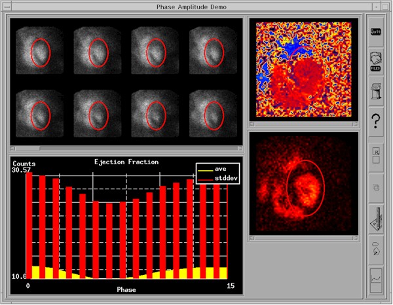Click right arrow under the phase color map
The width and height of the screenshot is (393, 305).
356,124
